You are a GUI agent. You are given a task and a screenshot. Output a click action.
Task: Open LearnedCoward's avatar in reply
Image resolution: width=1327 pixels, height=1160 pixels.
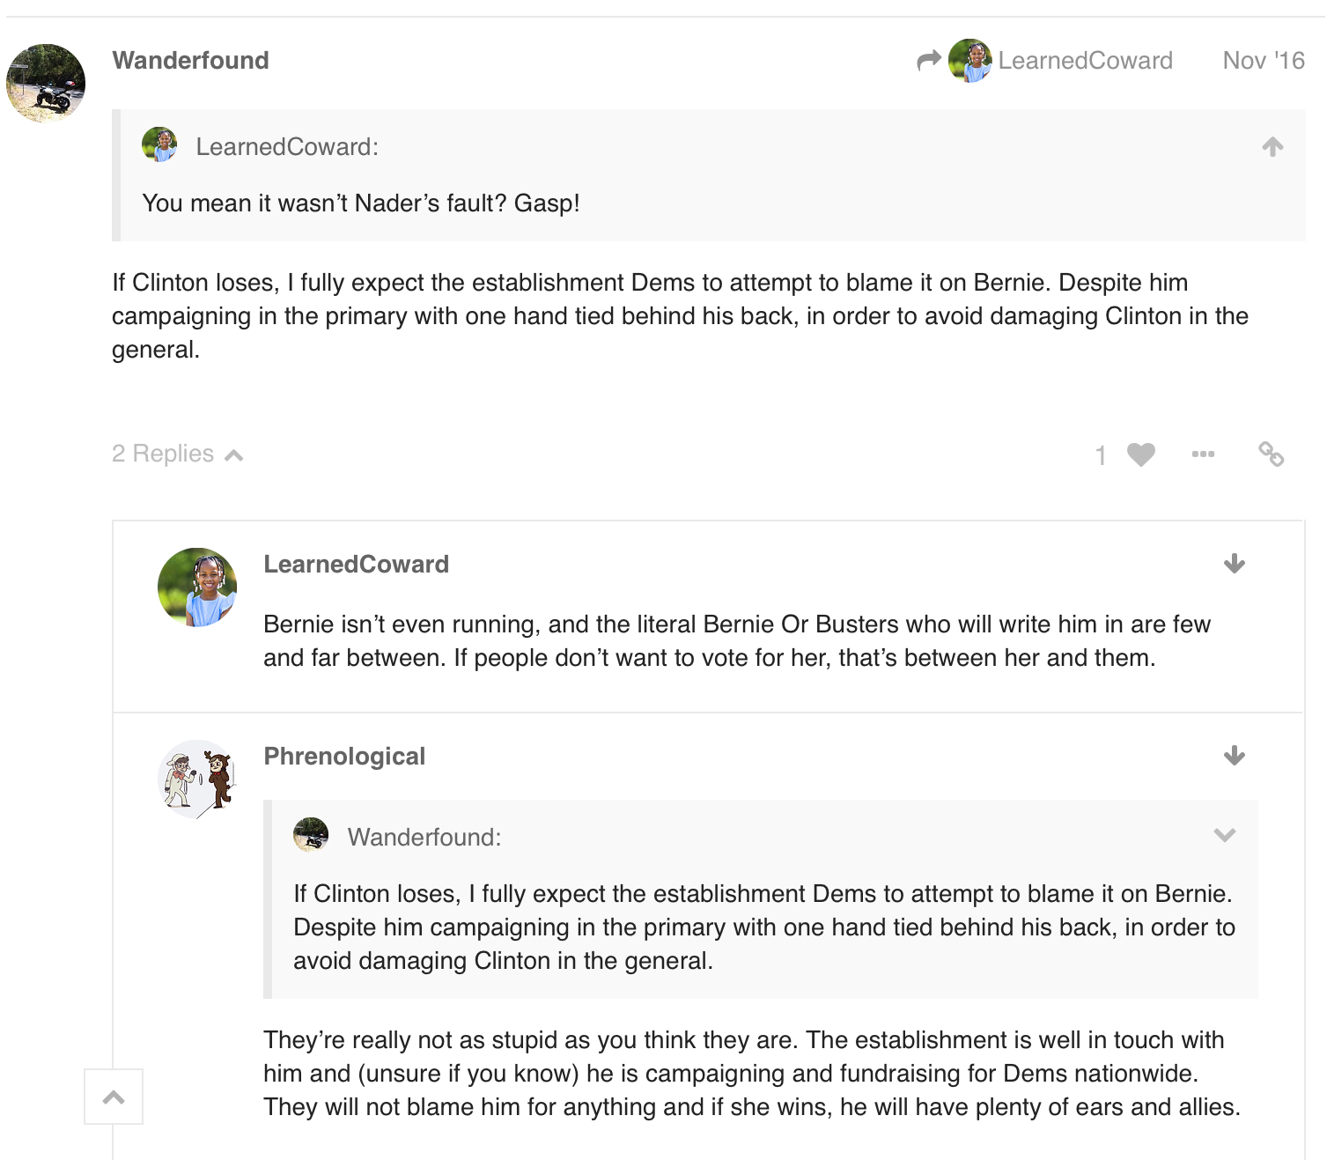[x=197, y=587]
